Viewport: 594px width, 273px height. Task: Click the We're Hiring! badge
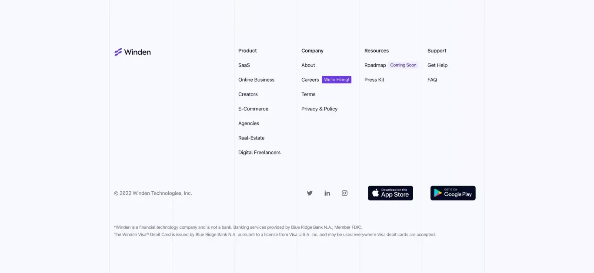(337, 80)
